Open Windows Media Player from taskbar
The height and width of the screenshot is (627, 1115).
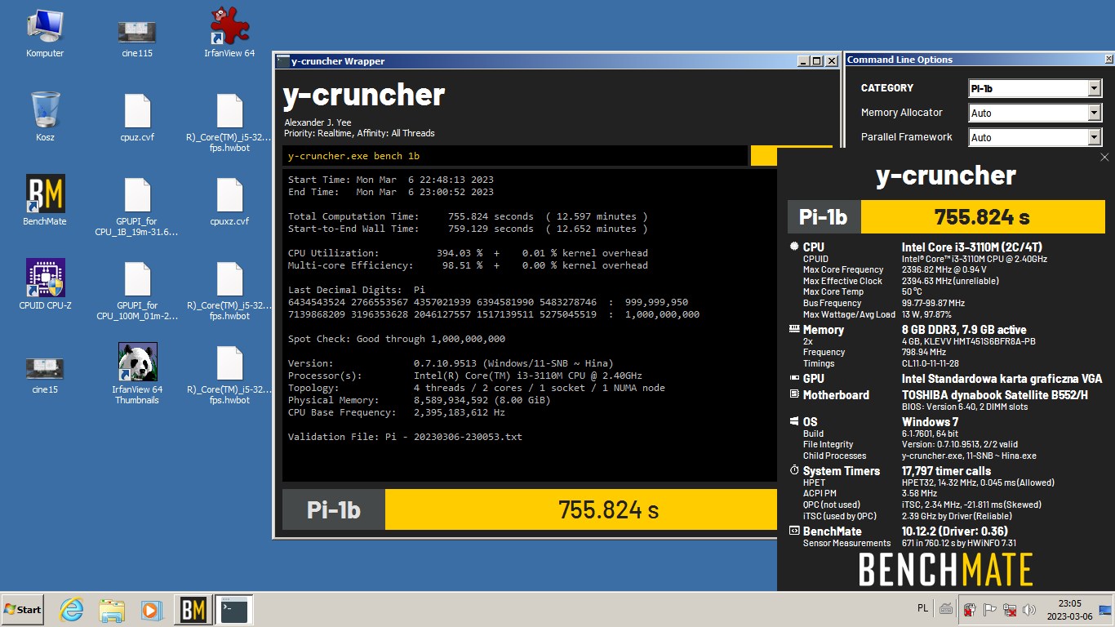click(x=151, y=610)
